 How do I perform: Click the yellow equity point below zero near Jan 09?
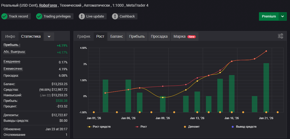tap(163, 97)
